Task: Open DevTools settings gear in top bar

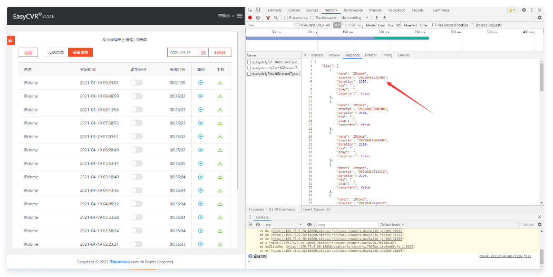Action: [x=523, y=10]
